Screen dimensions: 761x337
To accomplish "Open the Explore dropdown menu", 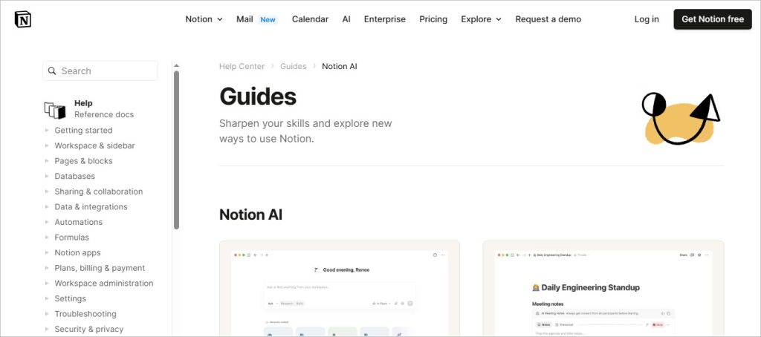I will [481, 19].
